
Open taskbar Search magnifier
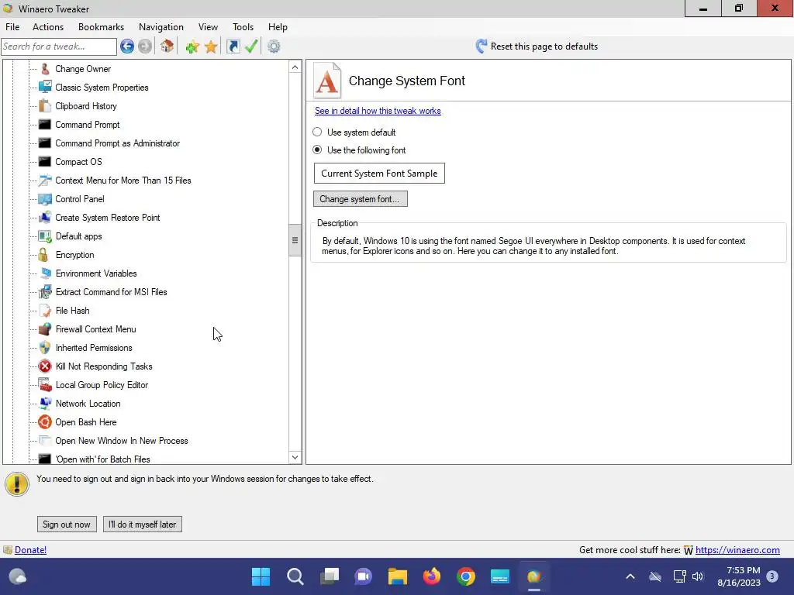295,576
